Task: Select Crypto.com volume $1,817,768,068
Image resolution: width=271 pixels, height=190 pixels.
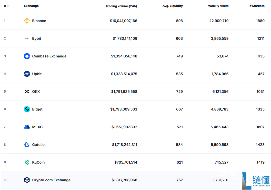Action: pyautogui.click(x=124, y=180)
